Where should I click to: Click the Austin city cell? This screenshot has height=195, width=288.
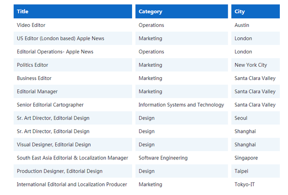[x=242, y=25]
